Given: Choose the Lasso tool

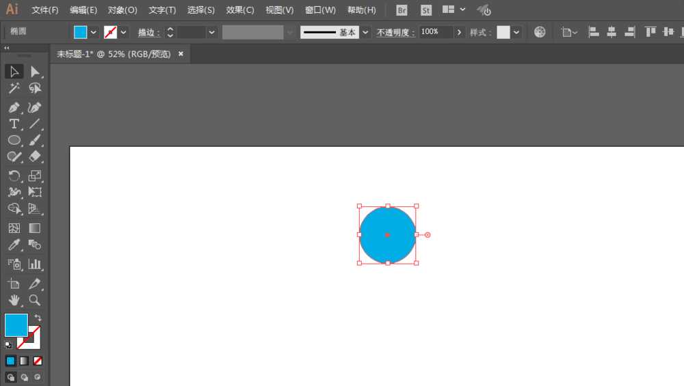Looking at the screenshot, I should click(35, 88).
